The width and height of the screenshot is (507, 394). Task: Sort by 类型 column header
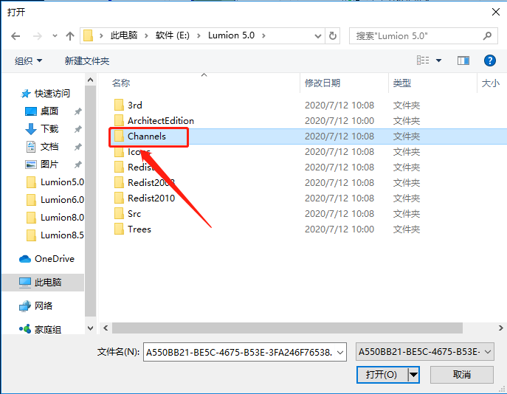click(x=402, y=83)
